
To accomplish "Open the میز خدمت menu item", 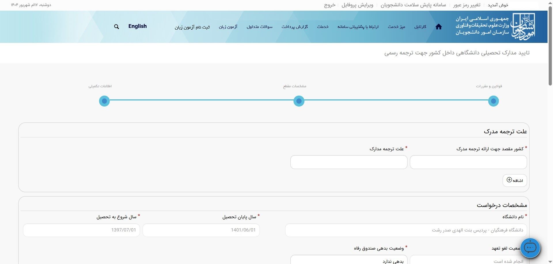I will click(396, 27).
